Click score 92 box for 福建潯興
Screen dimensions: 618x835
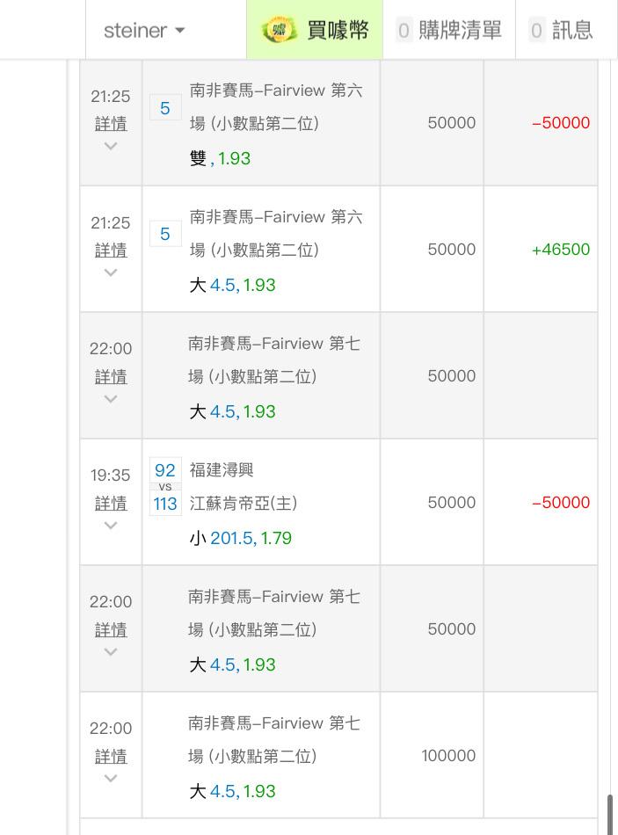165,470
